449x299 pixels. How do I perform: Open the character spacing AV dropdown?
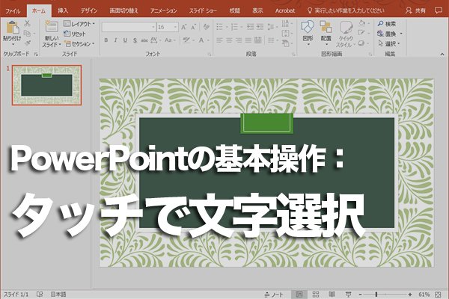click(156, 40)
